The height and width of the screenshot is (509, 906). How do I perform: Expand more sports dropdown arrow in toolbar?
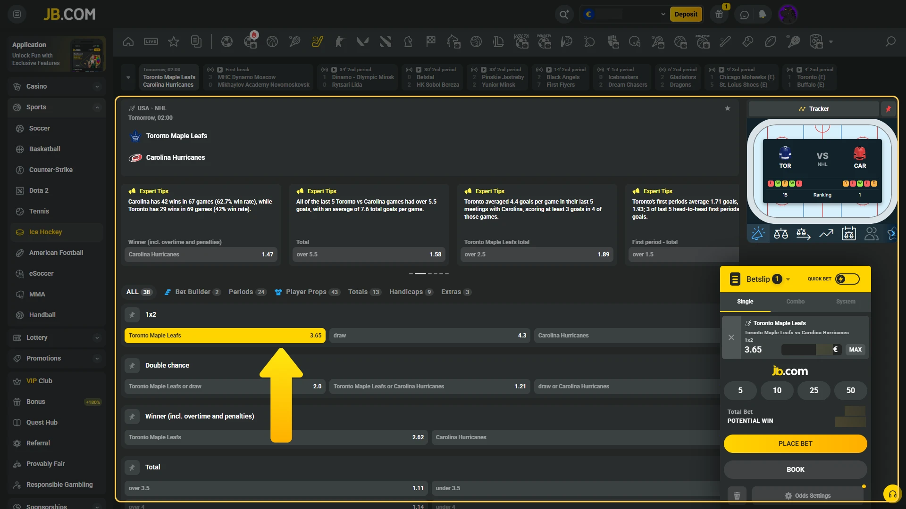tap(831, 42)
